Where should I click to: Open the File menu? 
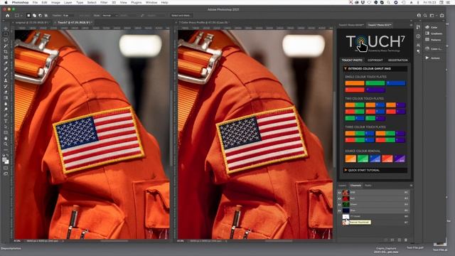coord(35,2)
